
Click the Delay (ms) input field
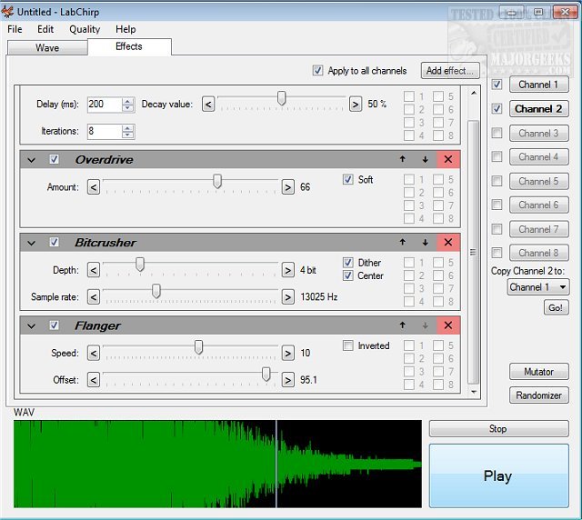tap(104, 105)
